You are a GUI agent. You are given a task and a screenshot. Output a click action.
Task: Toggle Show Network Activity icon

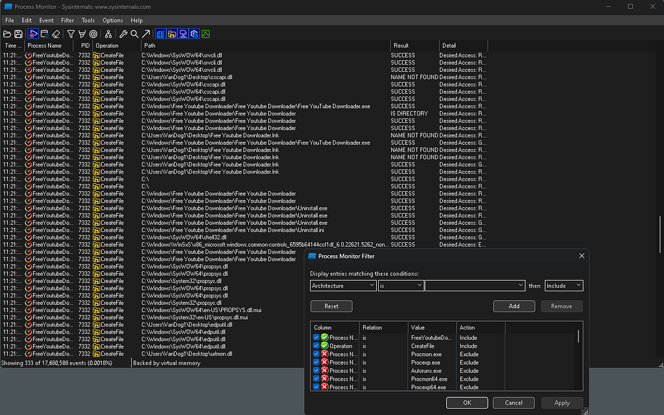(183, 34)
